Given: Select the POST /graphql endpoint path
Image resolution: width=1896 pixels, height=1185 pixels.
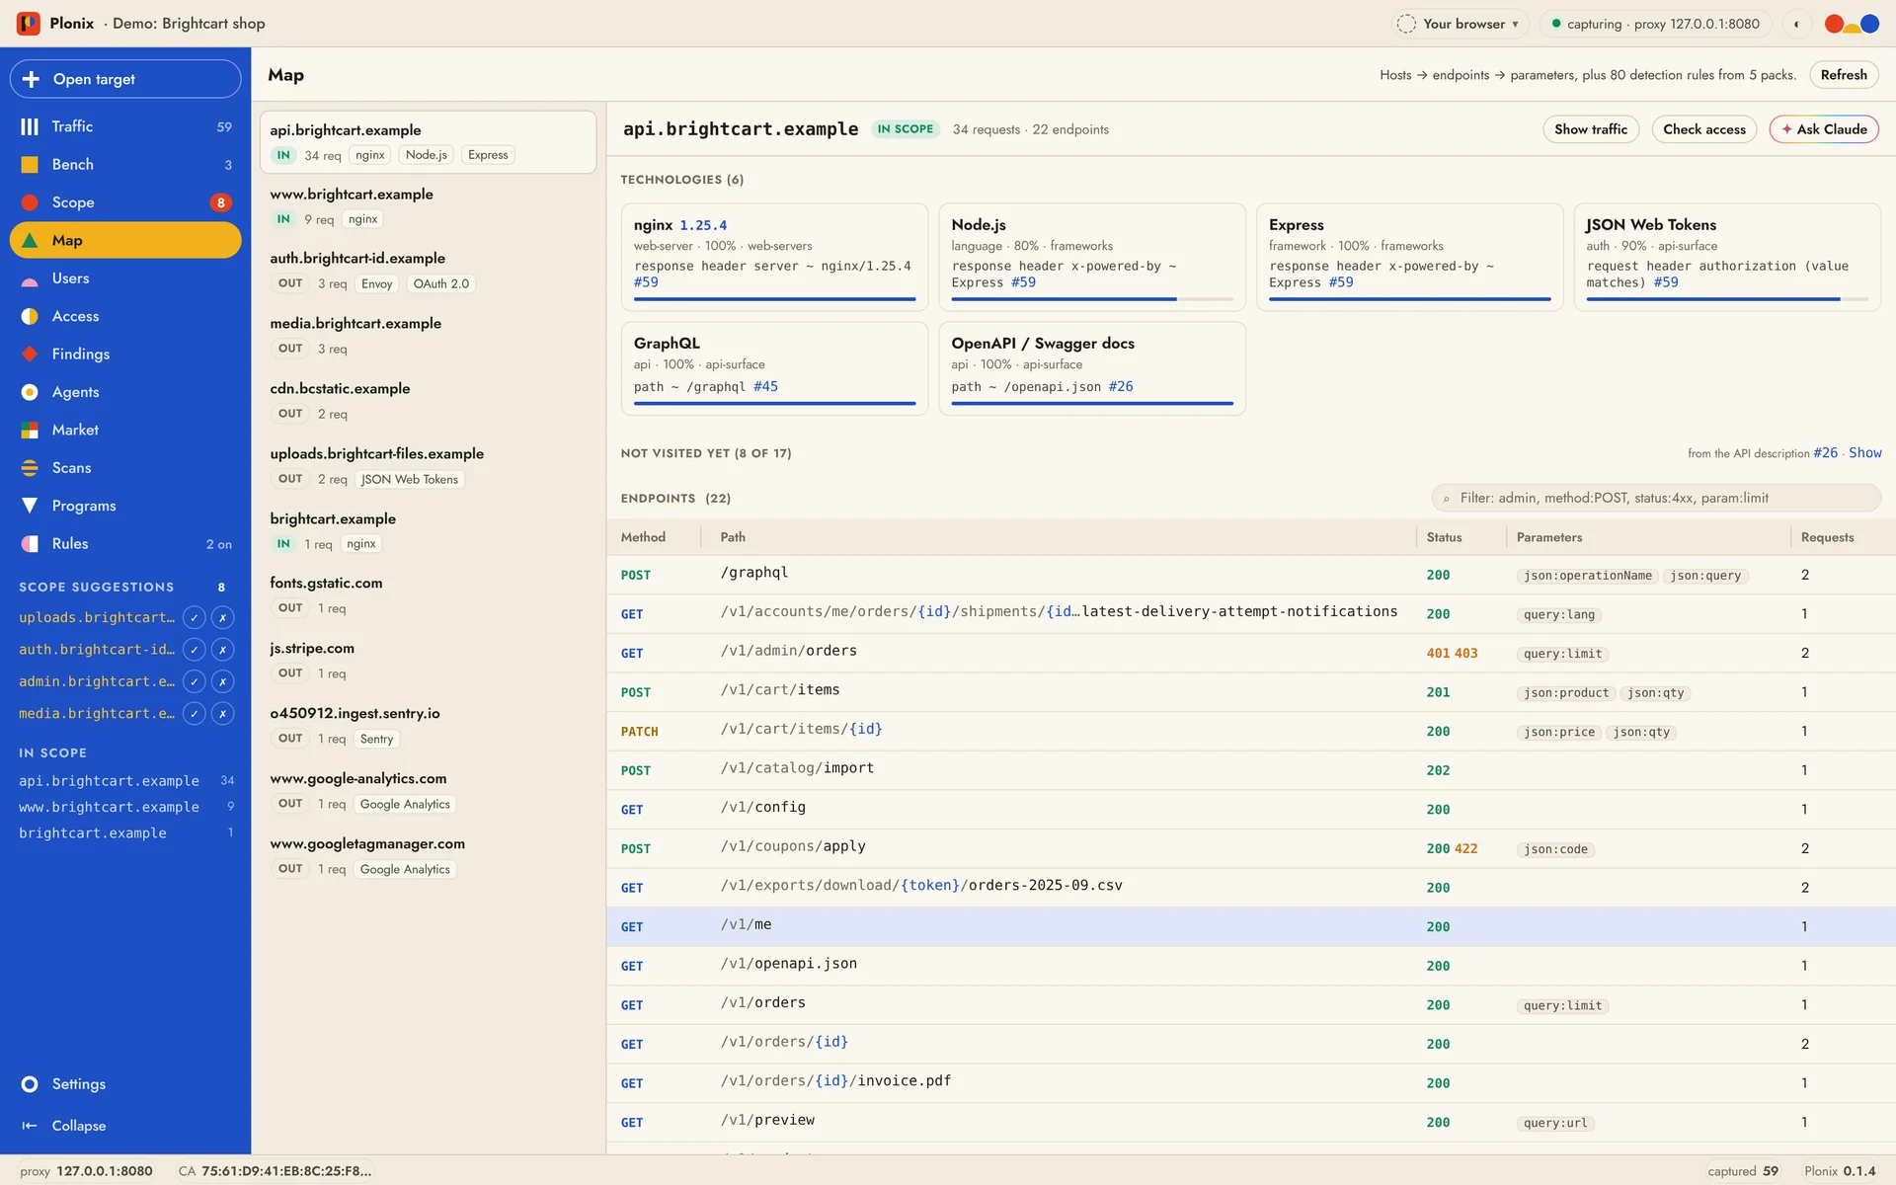Looking at the screenshot, I should coord(754,573).
